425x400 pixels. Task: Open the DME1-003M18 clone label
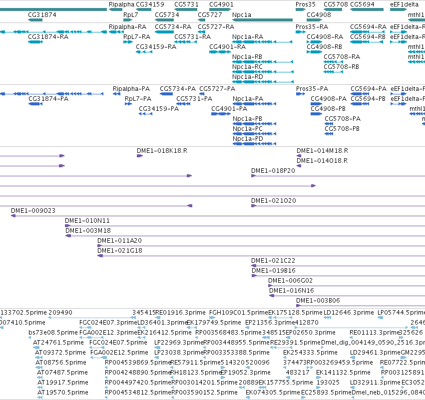pyautogui.click(x=88, y=231)
